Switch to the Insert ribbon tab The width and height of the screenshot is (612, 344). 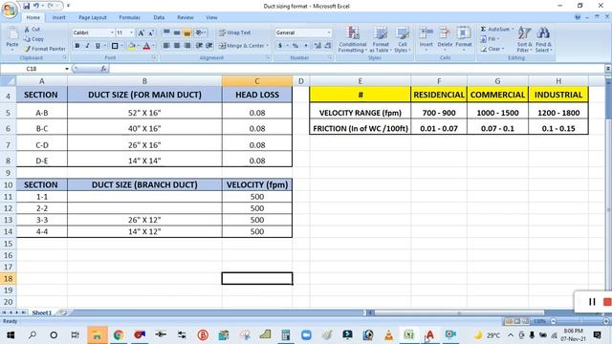click(58, 17)
